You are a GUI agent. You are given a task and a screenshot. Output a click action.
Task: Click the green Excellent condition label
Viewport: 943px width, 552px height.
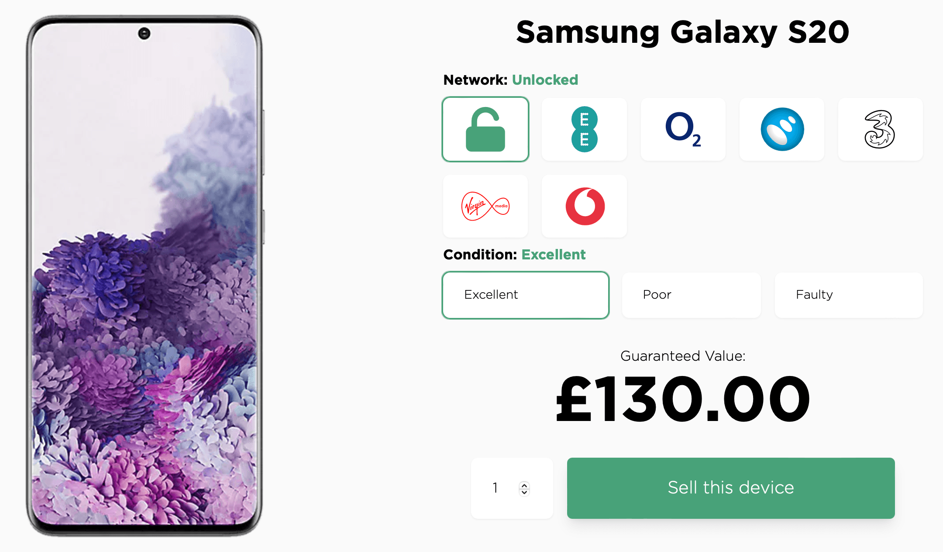553,255
